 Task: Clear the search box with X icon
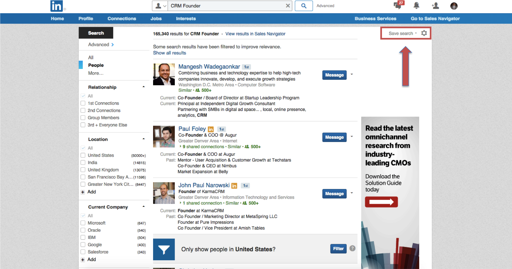[288, 6]
